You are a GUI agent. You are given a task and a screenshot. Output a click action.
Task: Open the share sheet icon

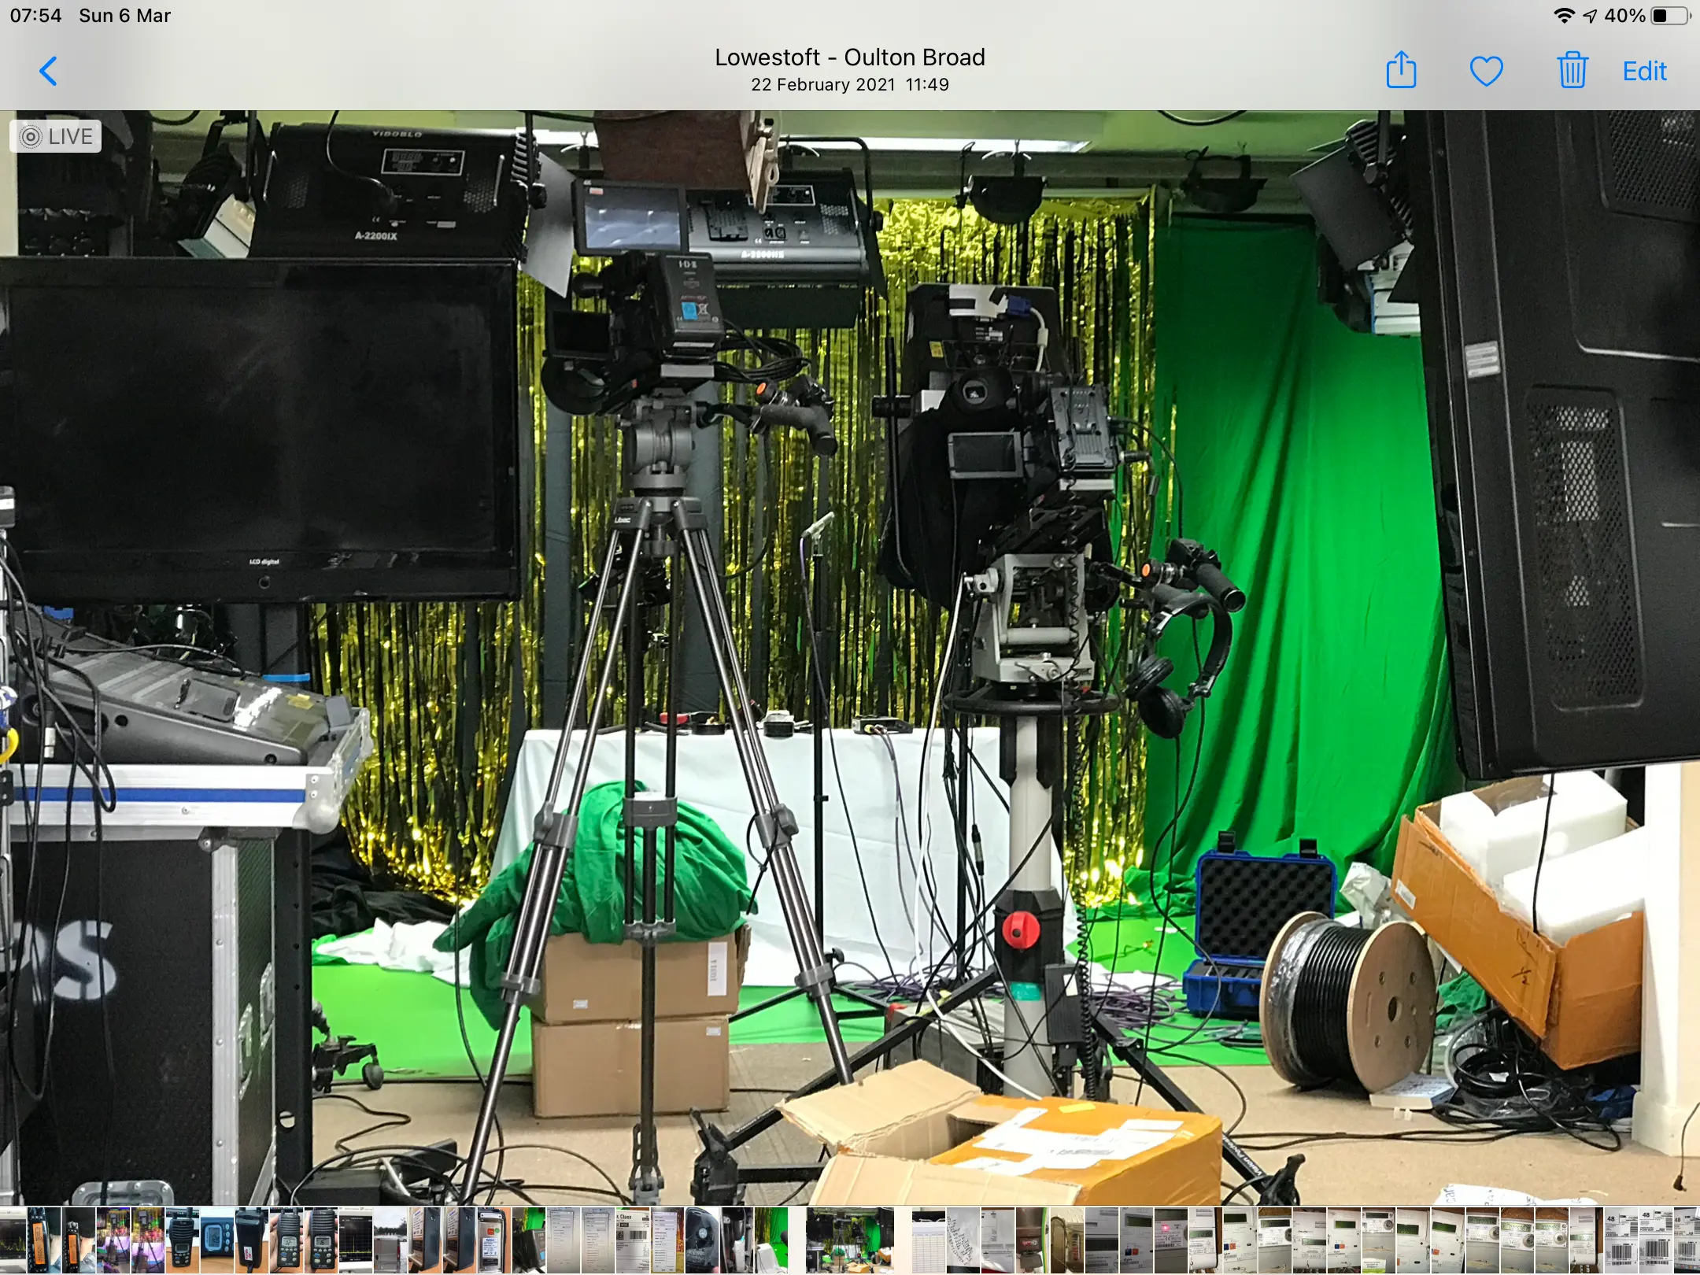[1401, 71]
